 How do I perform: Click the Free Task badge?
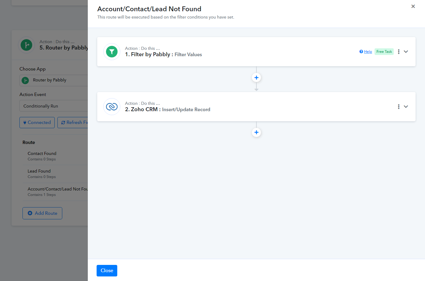tap(384, 52)
